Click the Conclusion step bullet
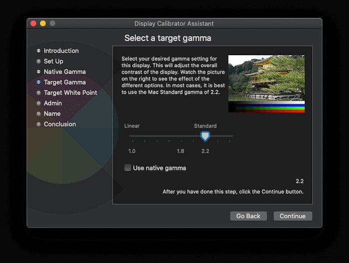The width and height of the screenshot is (349, 263). click(x=38, y=124)
